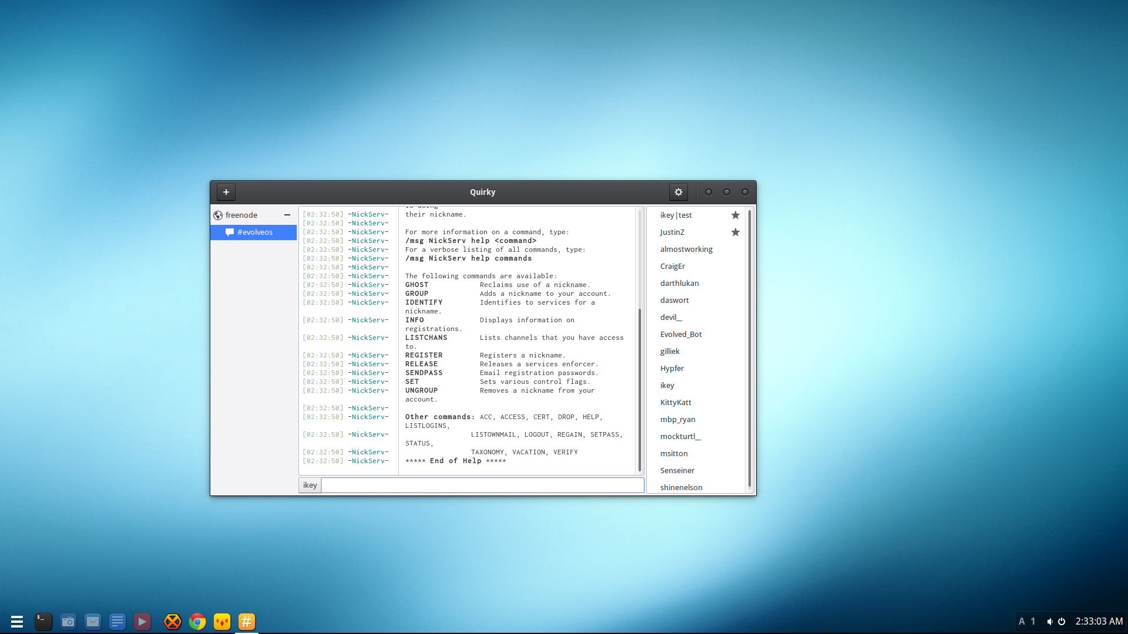Click the A keyboard layout indicator
The image size is (1128, 634).
pyautogui.click(x=1022, y=621)
